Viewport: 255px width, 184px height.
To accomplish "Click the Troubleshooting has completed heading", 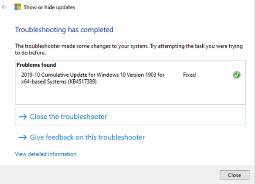I will click(64, 30).
